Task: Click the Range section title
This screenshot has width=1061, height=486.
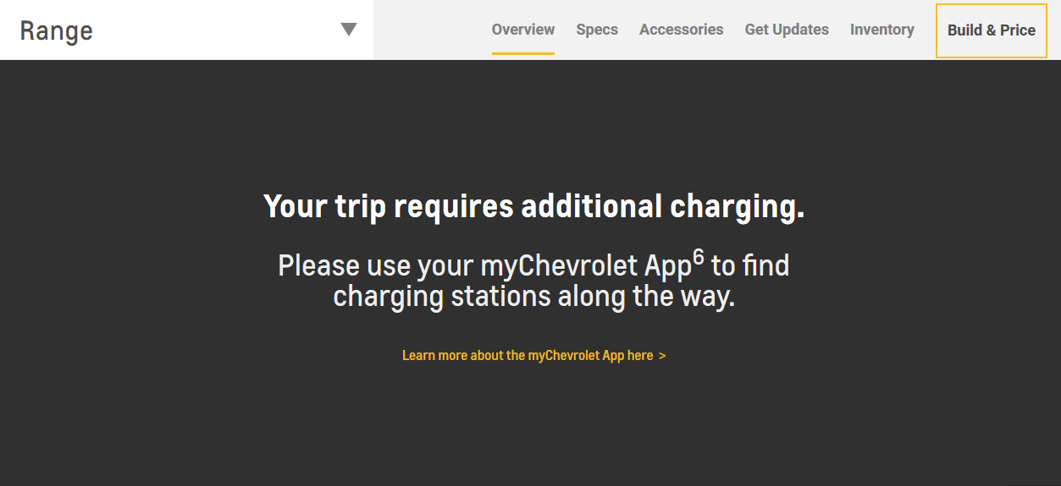Action: pos(56,30)
